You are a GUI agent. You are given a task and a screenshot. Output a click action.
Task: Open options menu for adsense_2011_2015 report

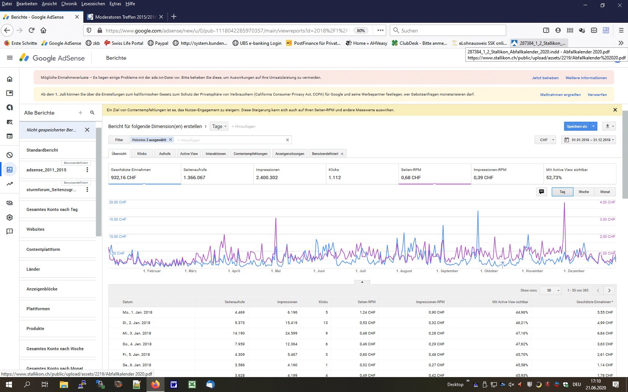(87, 170)
